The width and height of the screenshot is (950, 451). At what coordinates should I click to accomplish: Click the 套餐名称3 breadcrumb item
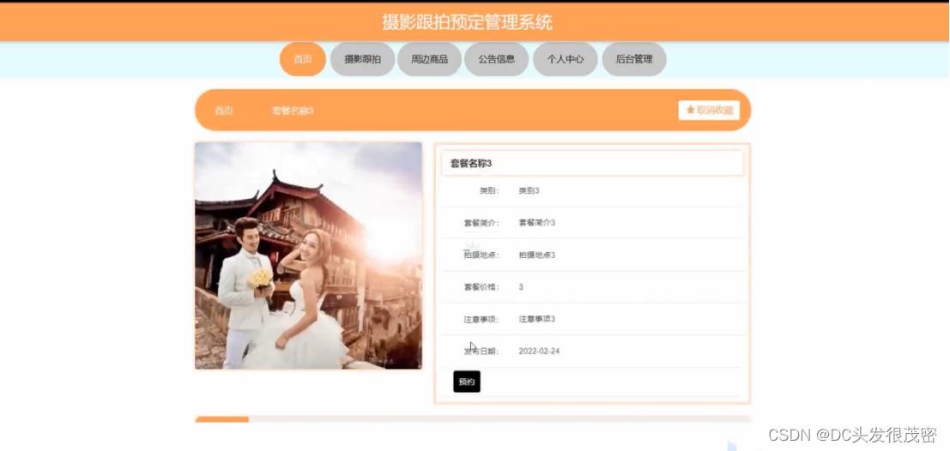pos(292,111)
